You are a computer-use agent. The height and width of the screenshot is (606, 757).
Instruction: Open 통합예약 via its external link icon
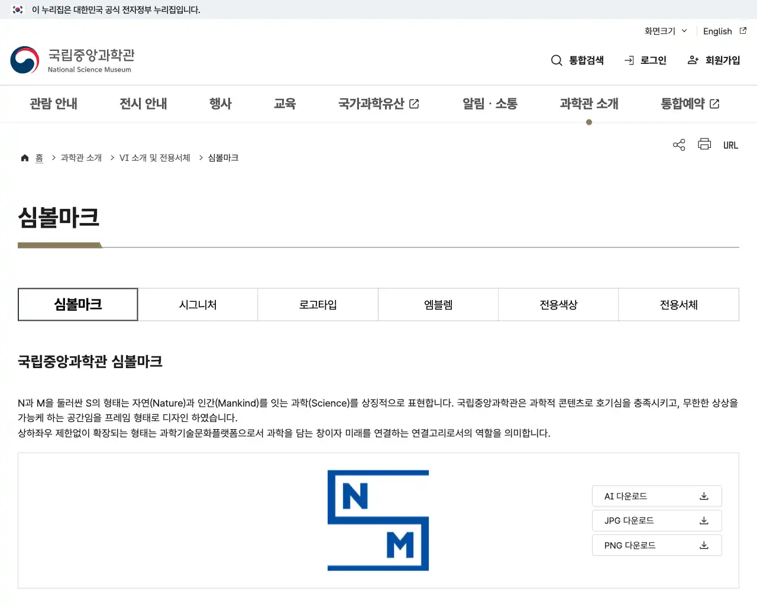point(715,103)
